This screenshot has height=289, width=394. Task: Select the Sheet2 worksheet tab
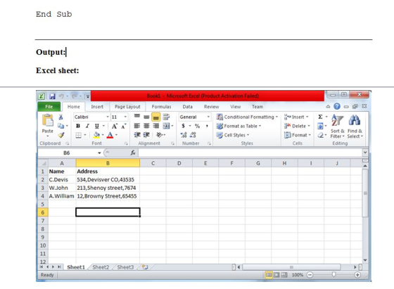pyautogui.click(x=101, y=267)
